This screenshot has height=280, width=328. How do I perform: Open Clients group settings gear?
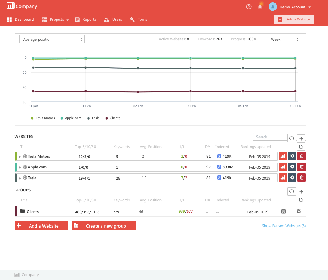pos(299,212)
